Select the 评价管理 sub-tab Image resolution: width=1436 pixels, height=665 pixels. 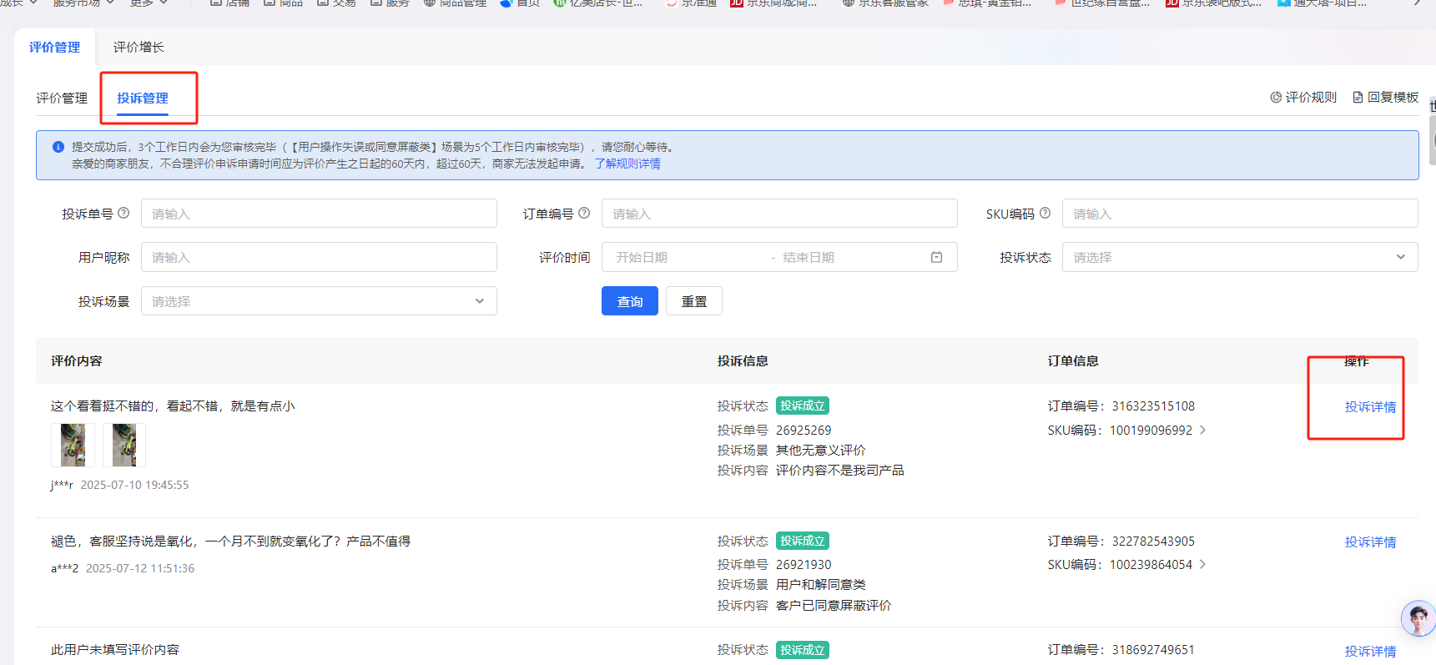[62, 98]
